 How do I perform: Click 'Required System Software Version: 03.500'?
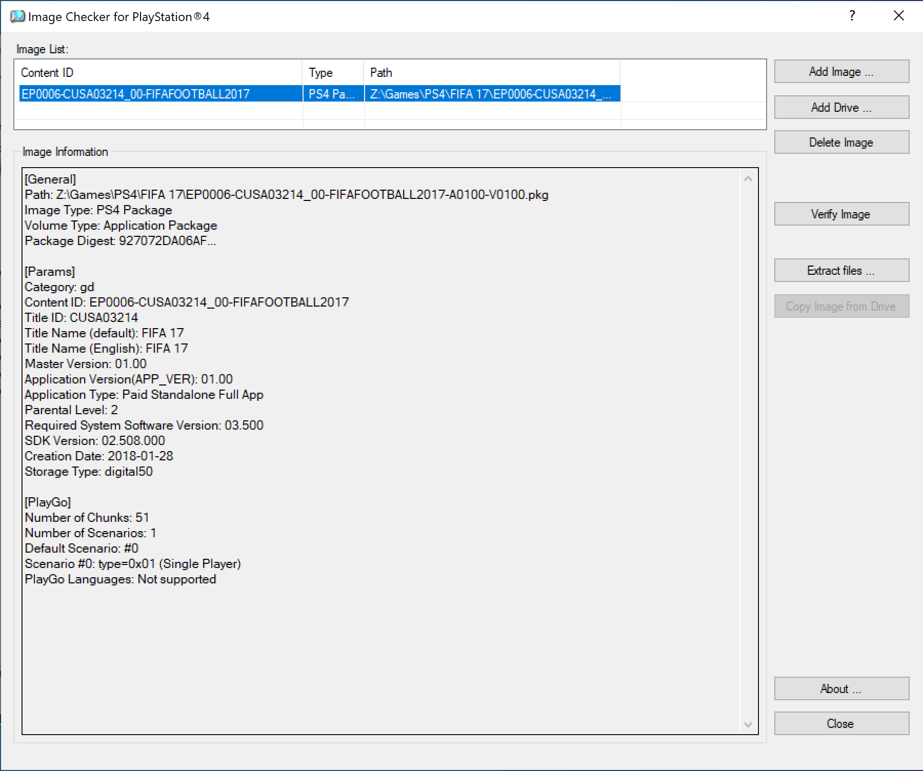click(x=144, y=425)
